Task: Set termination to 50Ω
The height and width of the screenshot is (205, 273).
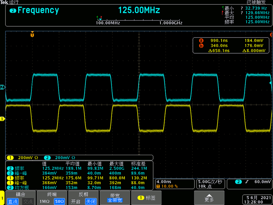Action: pos(59,202)
